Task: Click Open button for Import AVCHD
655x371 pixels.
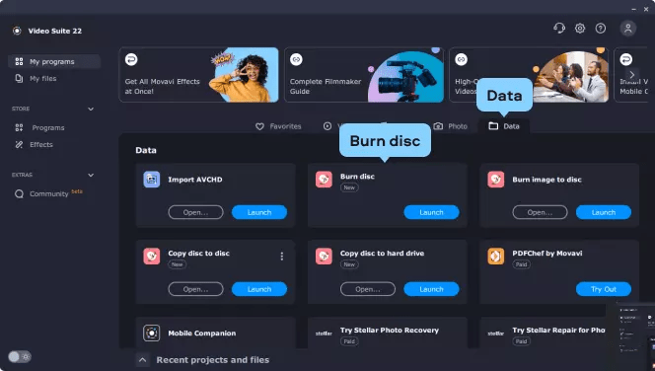Action: pyautogui.click(x=195, y=212)
